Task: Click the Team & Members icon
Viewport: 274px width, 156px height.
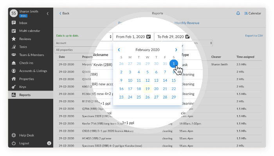Action: [14, 55]
